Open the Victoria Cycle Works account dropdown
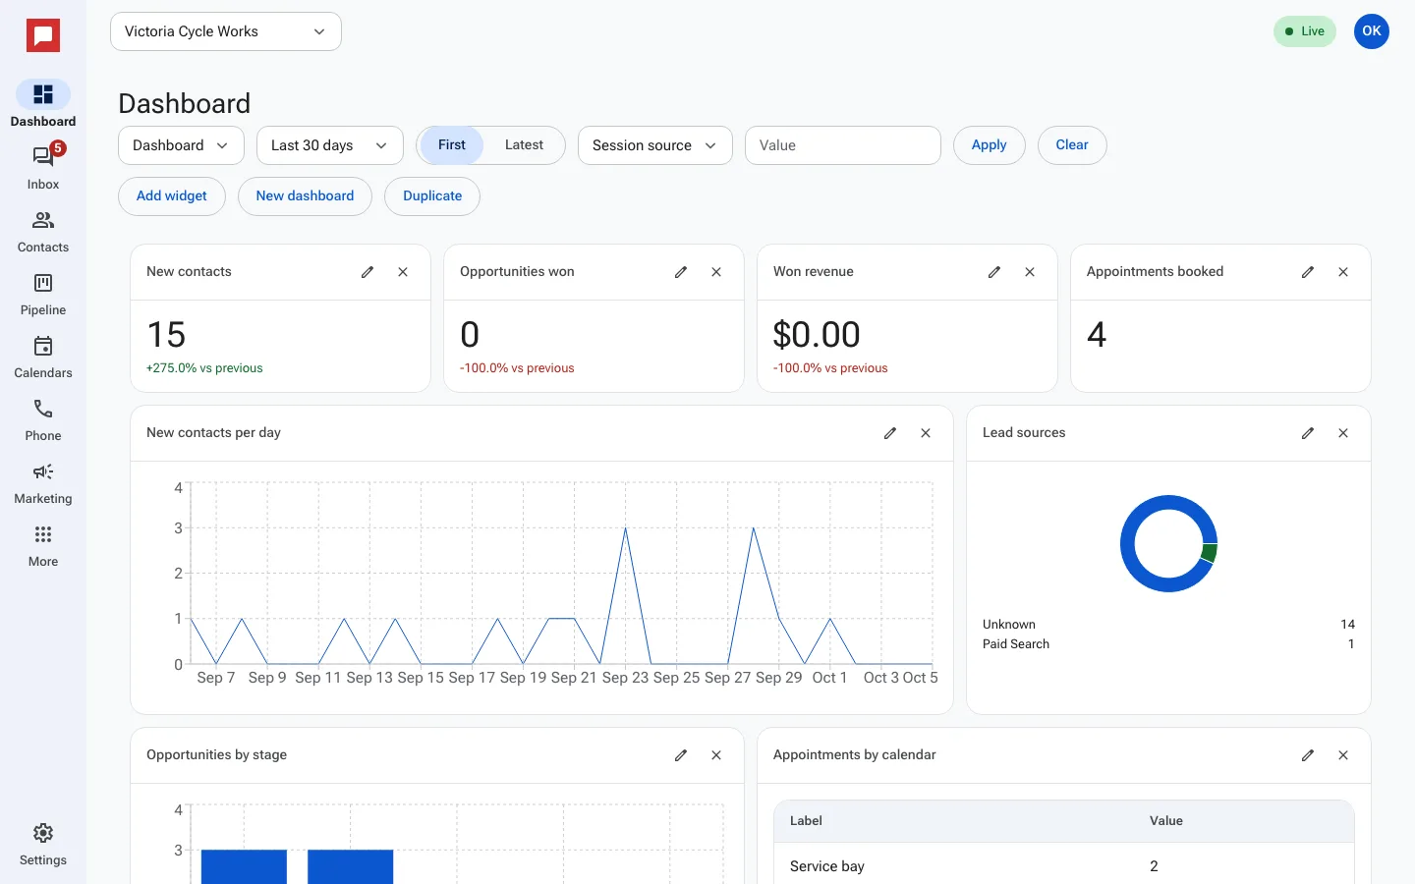 (226, 31)
